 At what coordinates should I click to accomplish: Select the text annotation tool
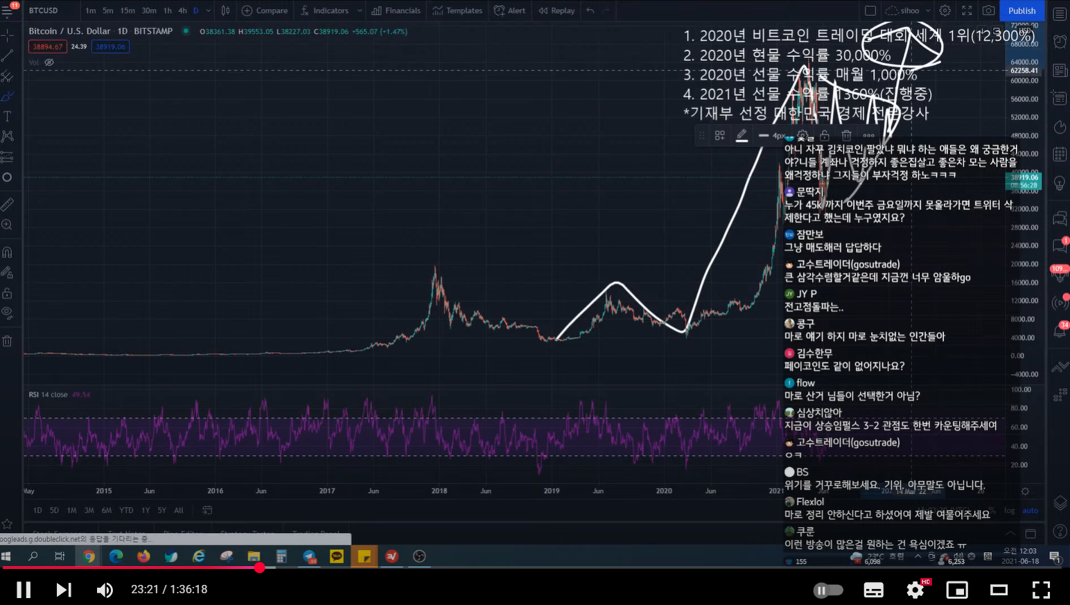8,116
